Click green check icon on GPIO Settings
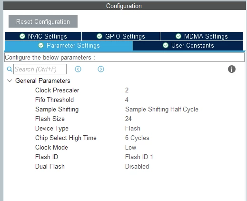The width and height of the screenshot is (247, 201). coord(99,36)
